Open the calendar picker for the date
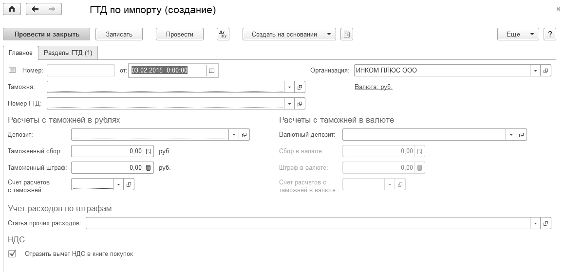This screenshot has width=565, height=272. [x=212, y=71]
